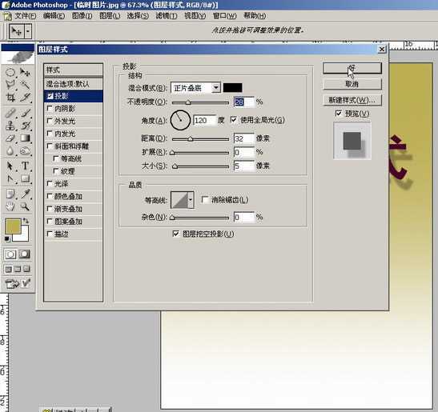Click the 新建样式 new style button
Viewport: 438px width, 412px height.
pos(352,100)
